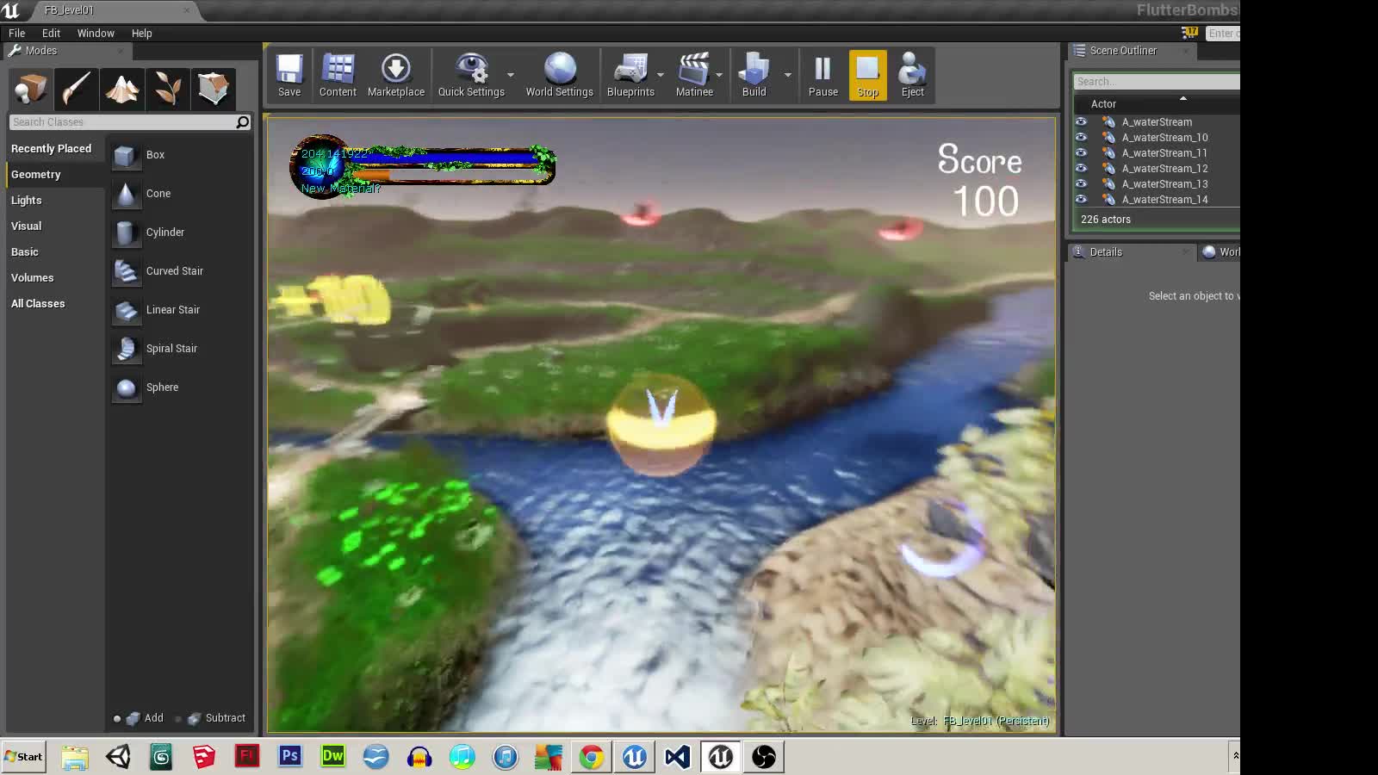Open World Settings globe icon

(x=559, y=76)
